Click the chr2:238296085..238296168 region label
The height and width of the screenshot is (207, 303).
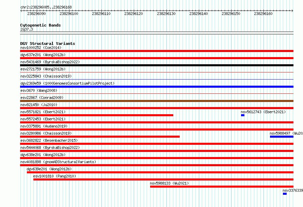46,7
